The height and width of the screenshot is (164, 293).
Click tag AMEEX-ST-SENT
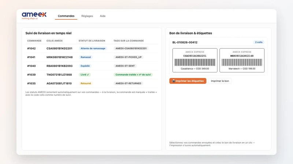(125, 66)
